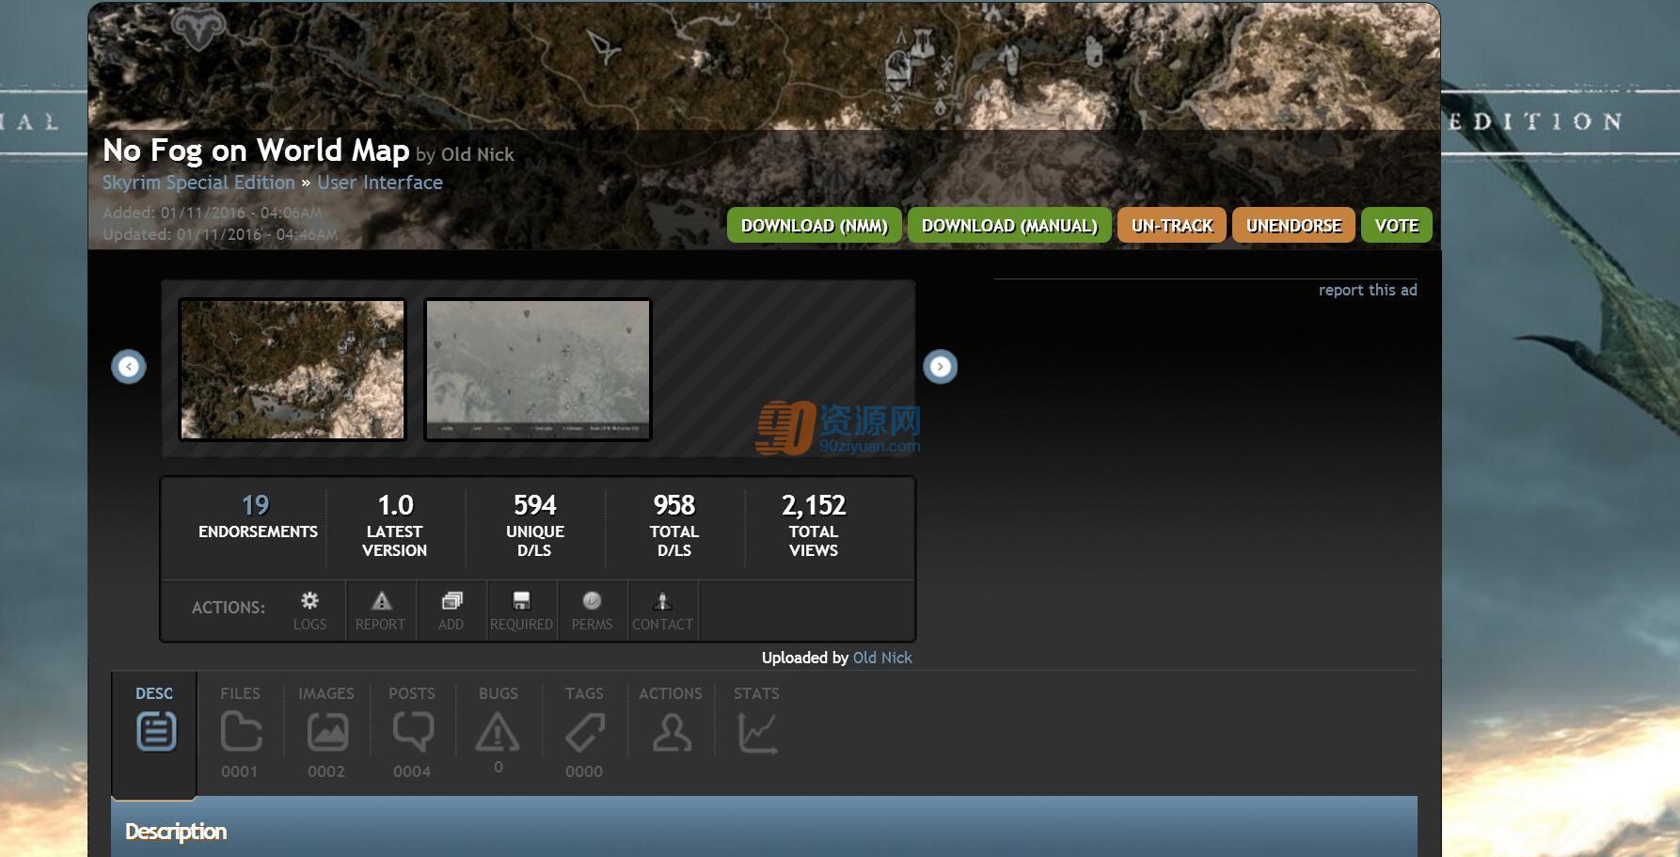Open the first brown map thumbnail
This screenshot has height=857, width=1680.
coord(293,370)
